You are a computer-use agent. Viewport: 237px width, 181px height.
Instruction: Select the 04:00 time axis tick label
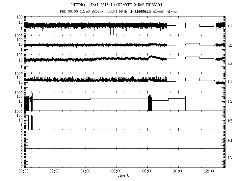pos(85,171)
